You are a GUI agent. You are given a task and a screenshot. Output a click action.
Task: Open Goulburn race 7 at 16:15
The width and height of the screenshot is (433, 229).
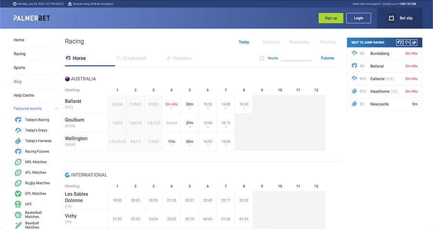[x=226, y=123]
